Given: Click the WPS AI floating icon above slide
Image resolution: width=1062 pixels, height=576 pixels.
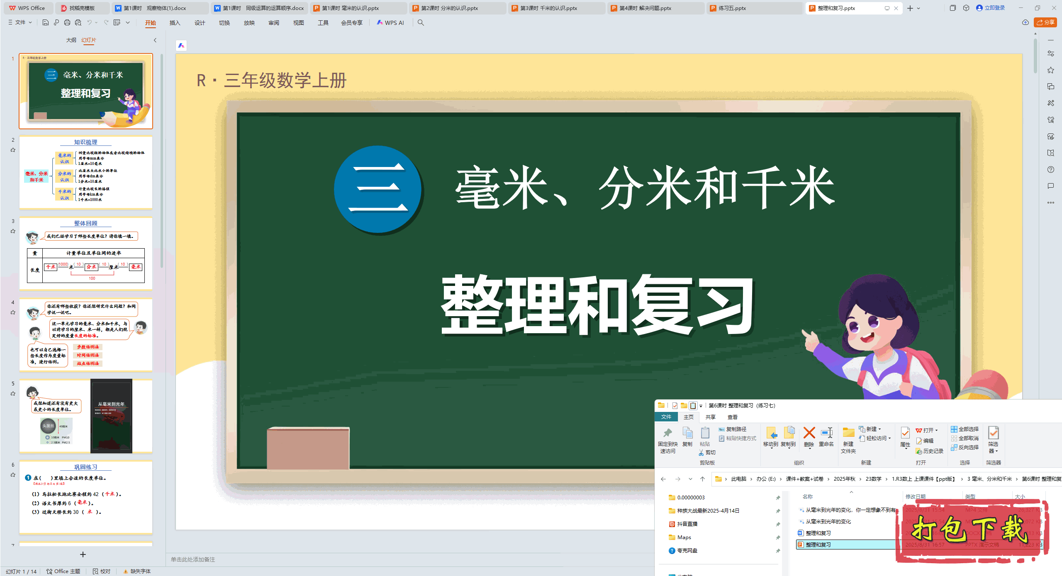Looking at the screenshot, I should 181,46.
